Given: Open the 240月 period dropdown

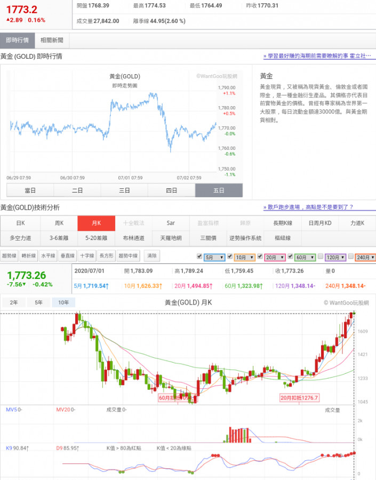Looking at the screenshot, I should point(365,258).
